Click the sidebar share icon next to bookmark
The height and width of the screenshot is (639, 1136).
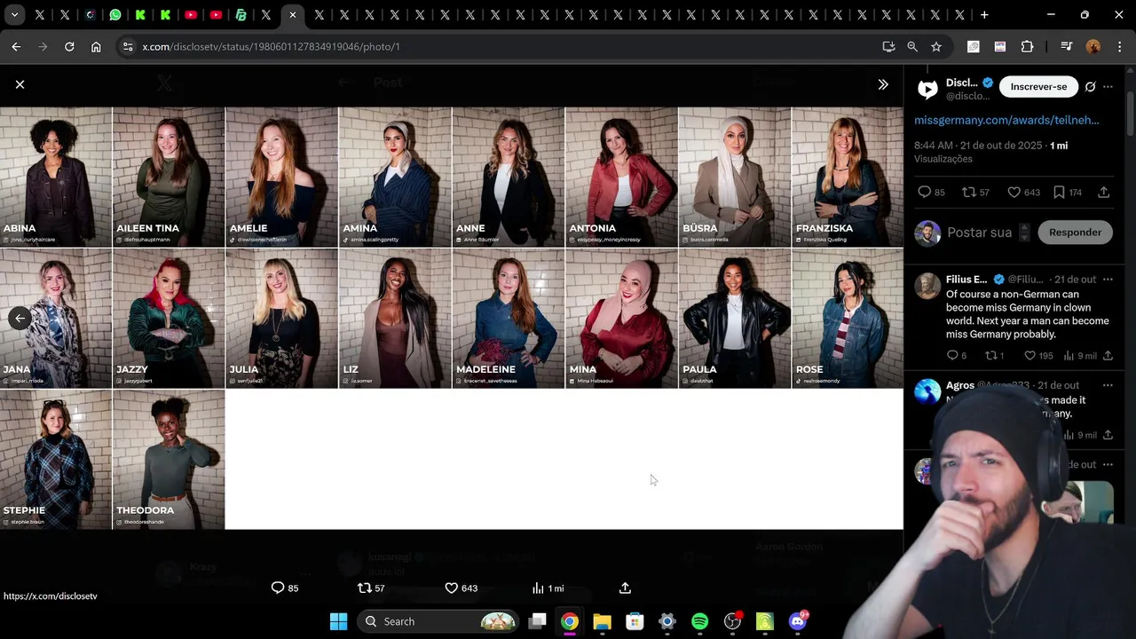1104,192
